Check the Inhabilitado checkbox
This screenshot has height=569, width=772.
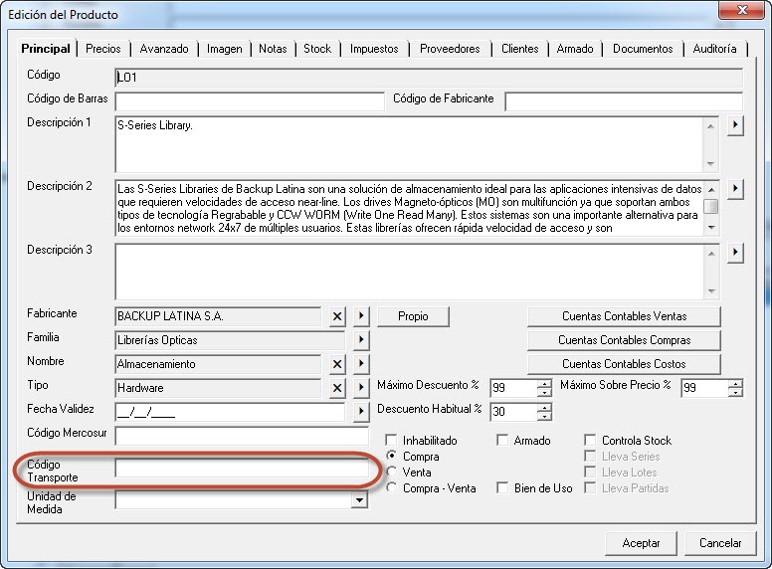(391, 440)
